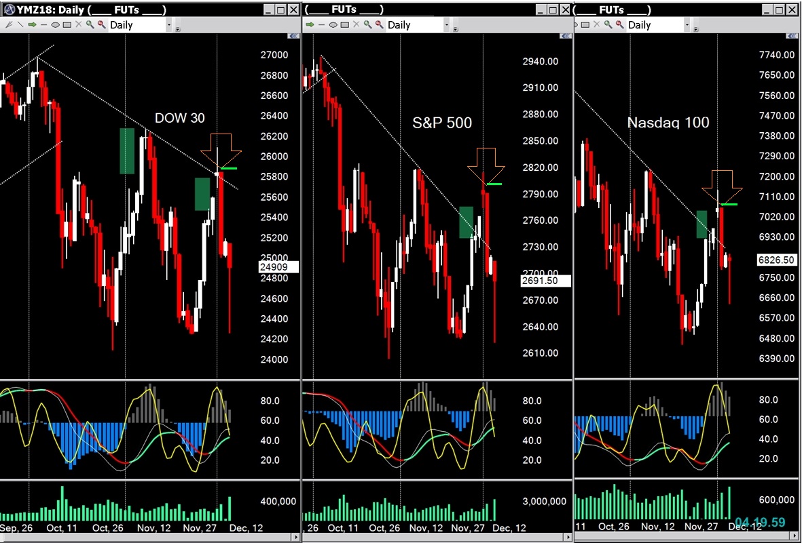Open the Daily timeframe dropdown on DOW 30 chart
Image resolution: width=802 pixels, height=543 pixels.
169,24
